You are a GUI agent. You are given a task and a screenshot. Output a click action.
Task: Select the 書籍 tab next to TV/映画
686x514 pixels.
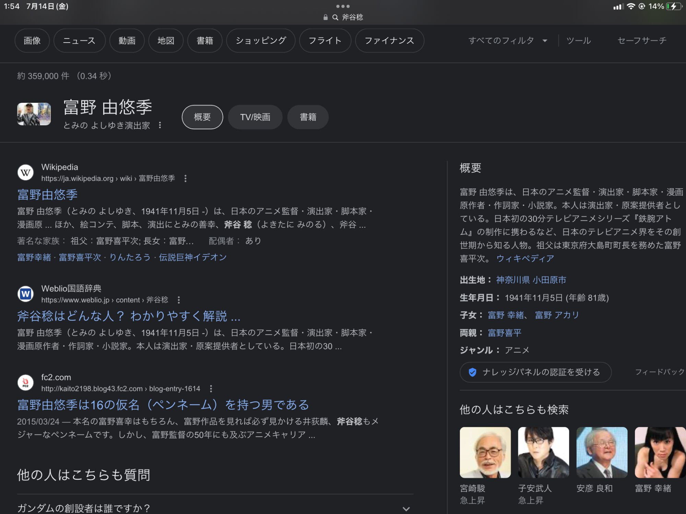click(x=308, y=117)
